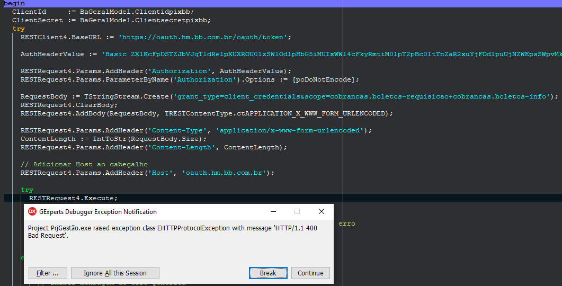Place cursor on the begin keyword line

(x=14, y=3)
